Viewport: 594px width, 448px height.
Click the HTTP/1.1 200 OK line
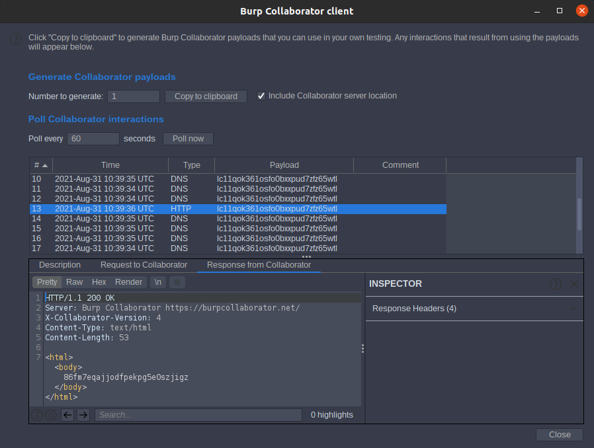[x=80, y=298]
